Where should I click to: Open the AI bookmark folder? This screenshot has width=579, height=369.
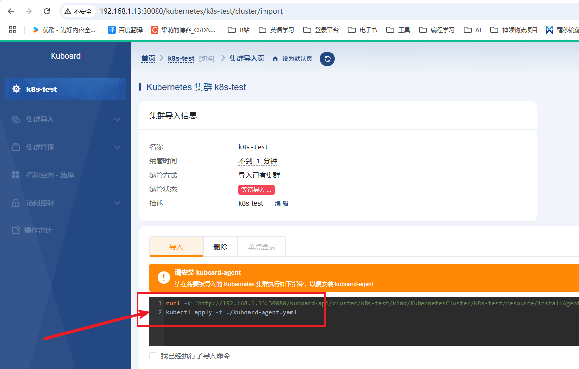tap(473, 30)
